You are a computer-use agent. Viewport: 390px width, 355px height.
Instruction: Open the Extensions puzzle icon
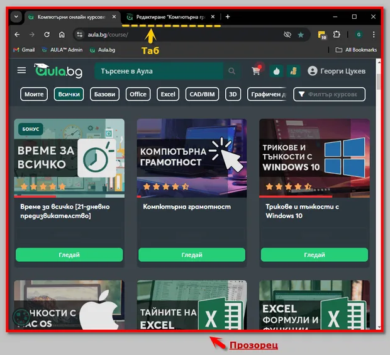337,35
